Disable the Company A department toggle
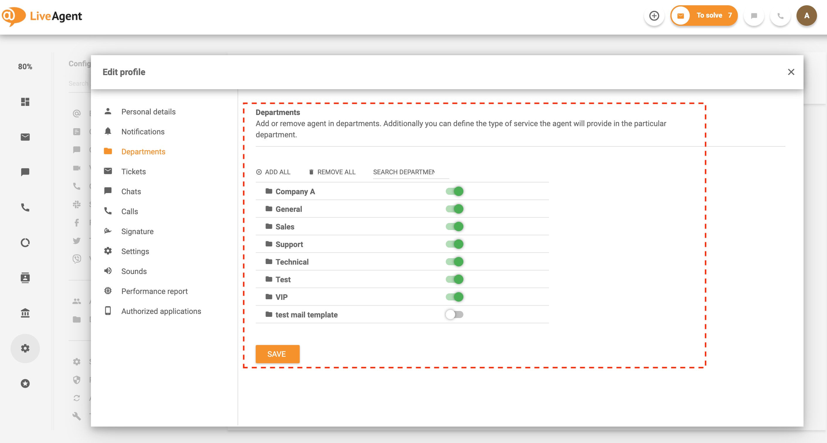 454,191
